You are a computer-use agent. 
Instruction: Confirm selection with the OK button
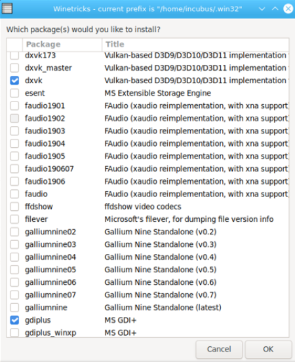(268, 349)
